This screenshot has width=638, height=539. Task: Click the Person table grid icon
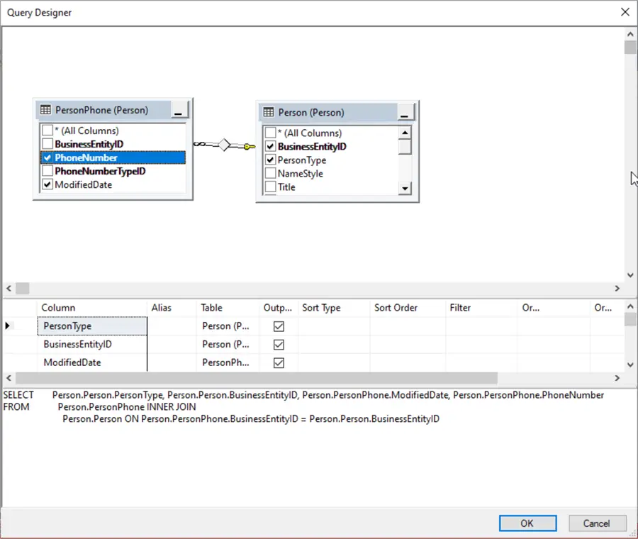coord(269,112)
